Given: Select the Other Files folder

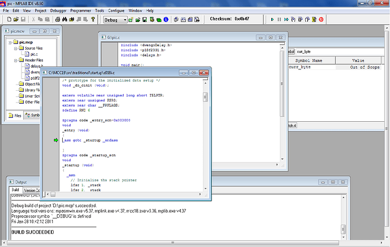Looking at the screenshot, I should [x=29, y=102].
